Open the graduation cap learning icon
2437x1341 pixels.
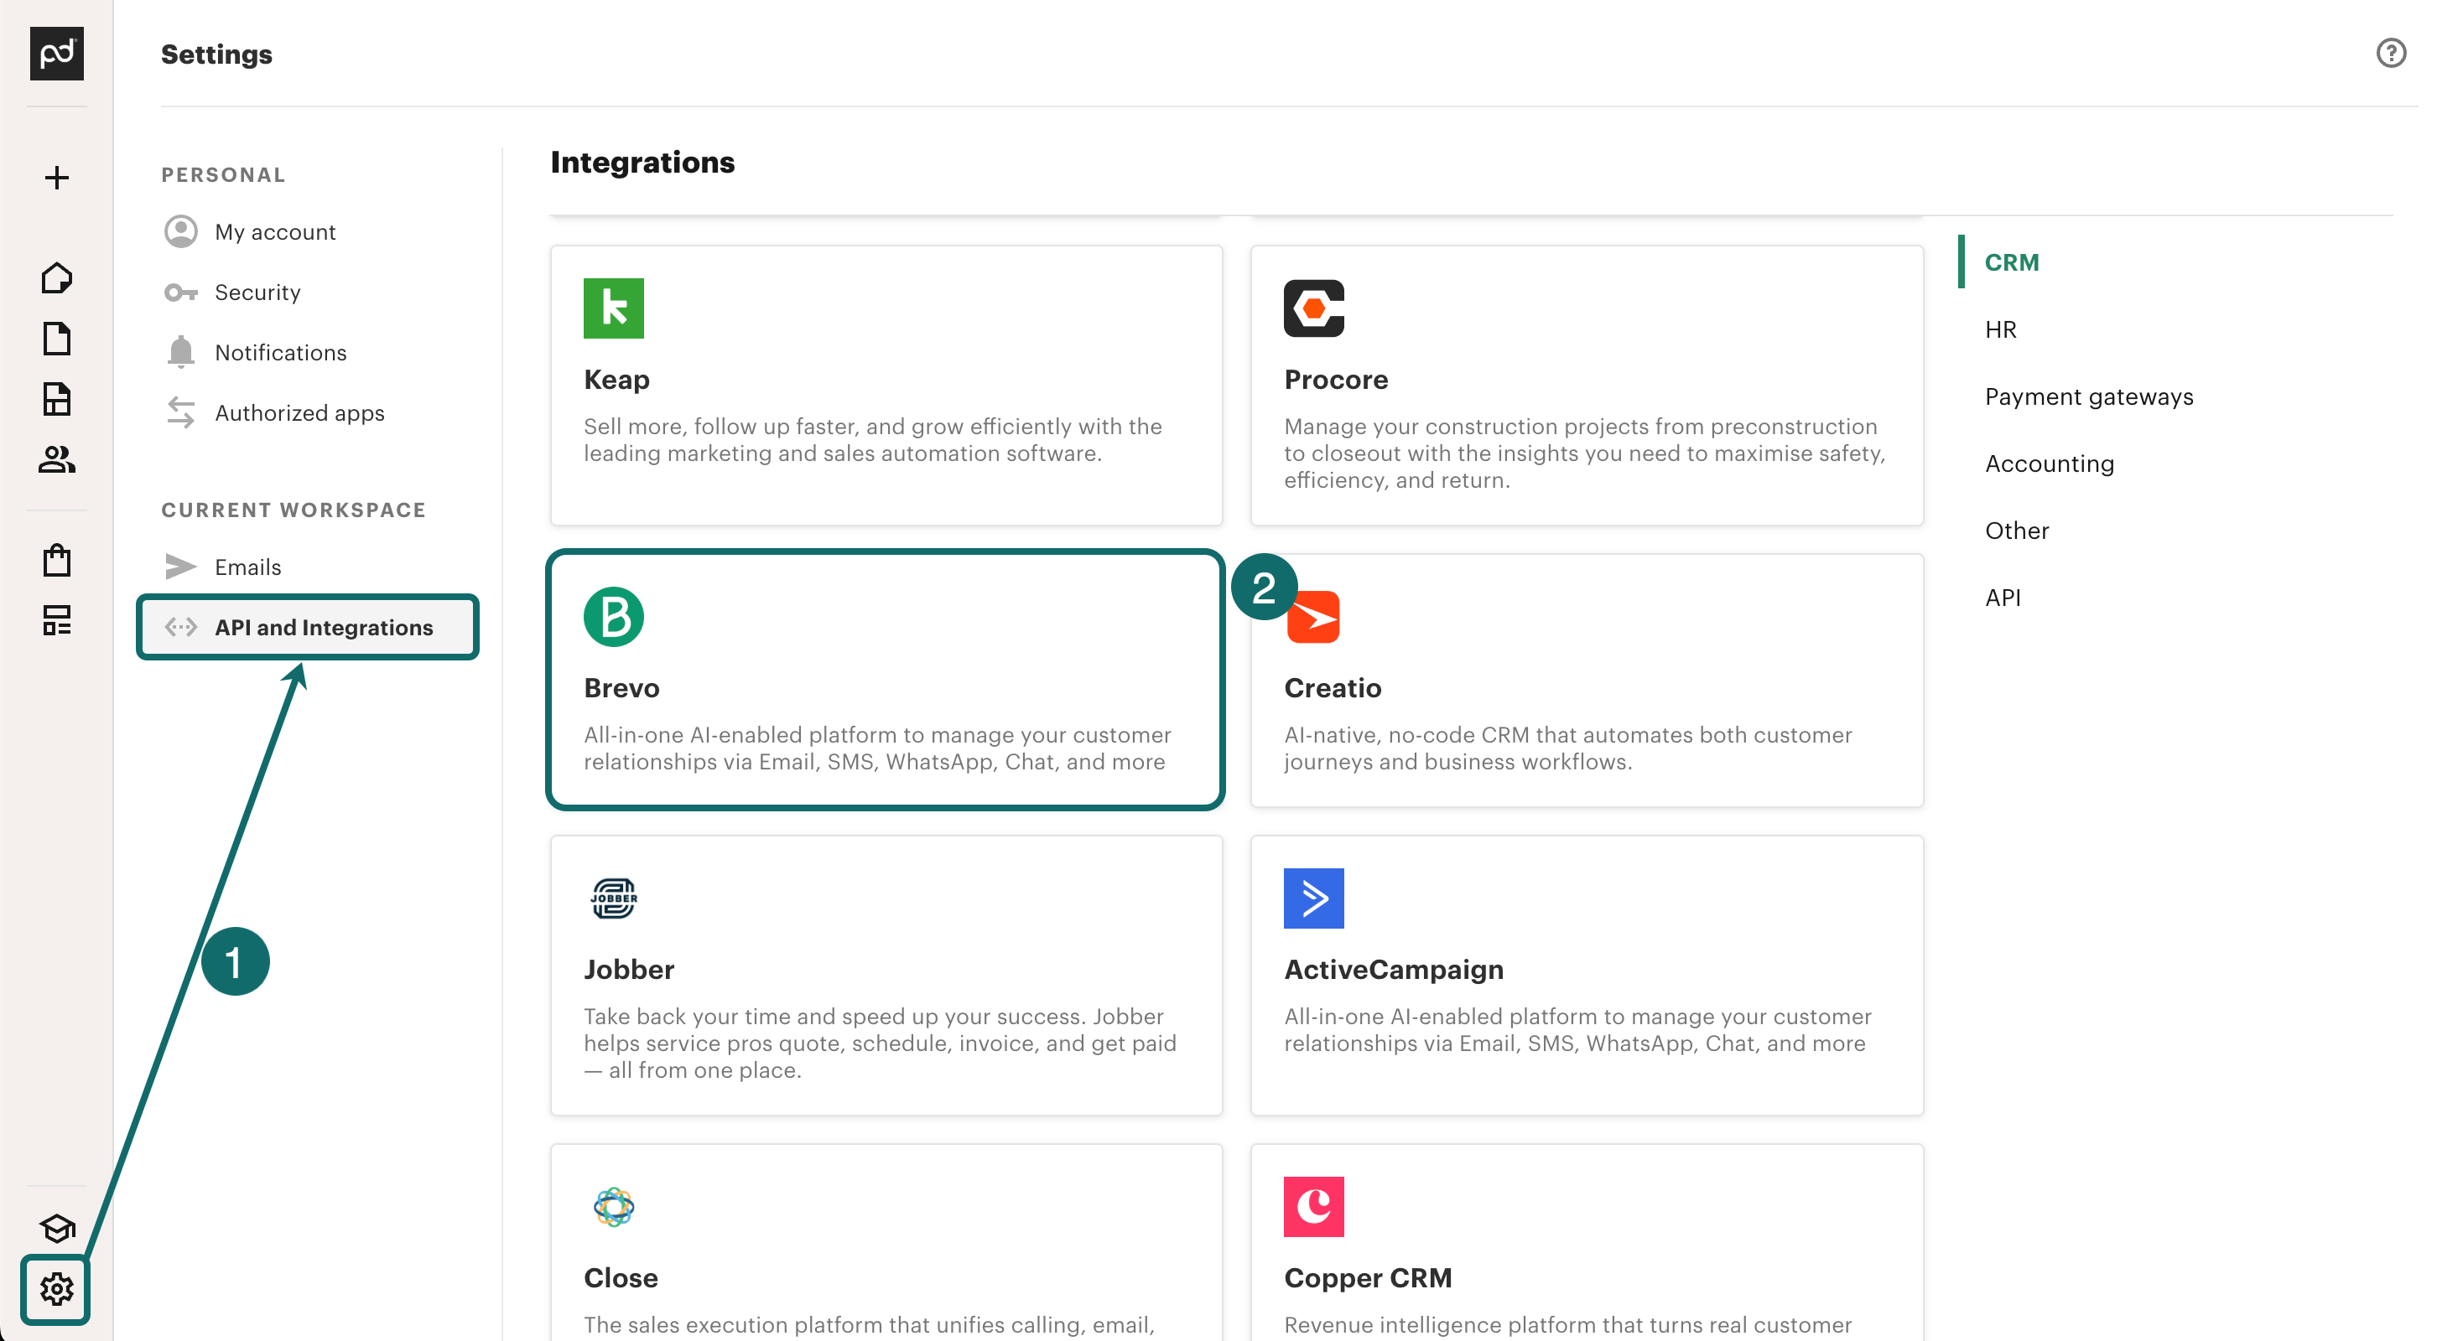pyautogui.click(x=57, y=1229)
